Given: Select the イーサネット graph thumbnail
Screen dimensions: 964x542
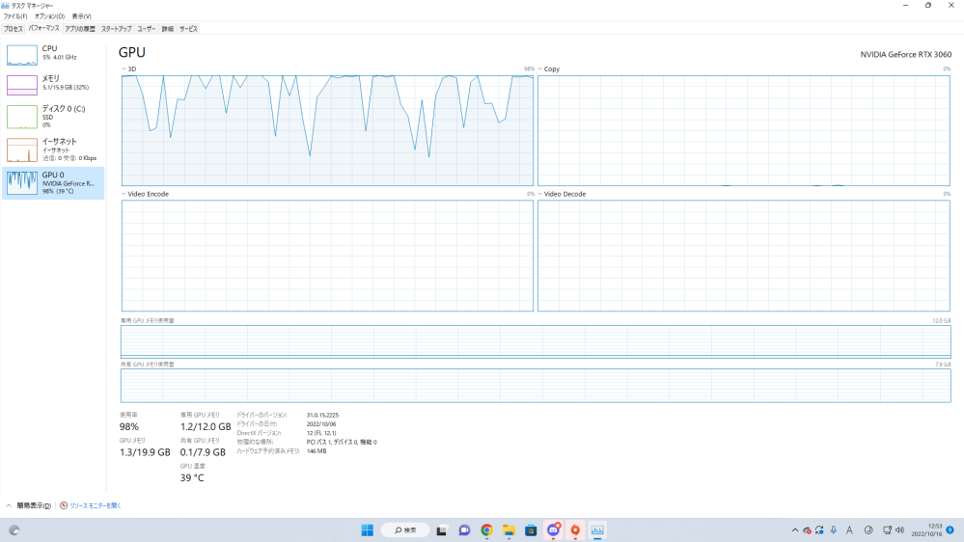Looking at the screenshot, I should pos(21,149).
